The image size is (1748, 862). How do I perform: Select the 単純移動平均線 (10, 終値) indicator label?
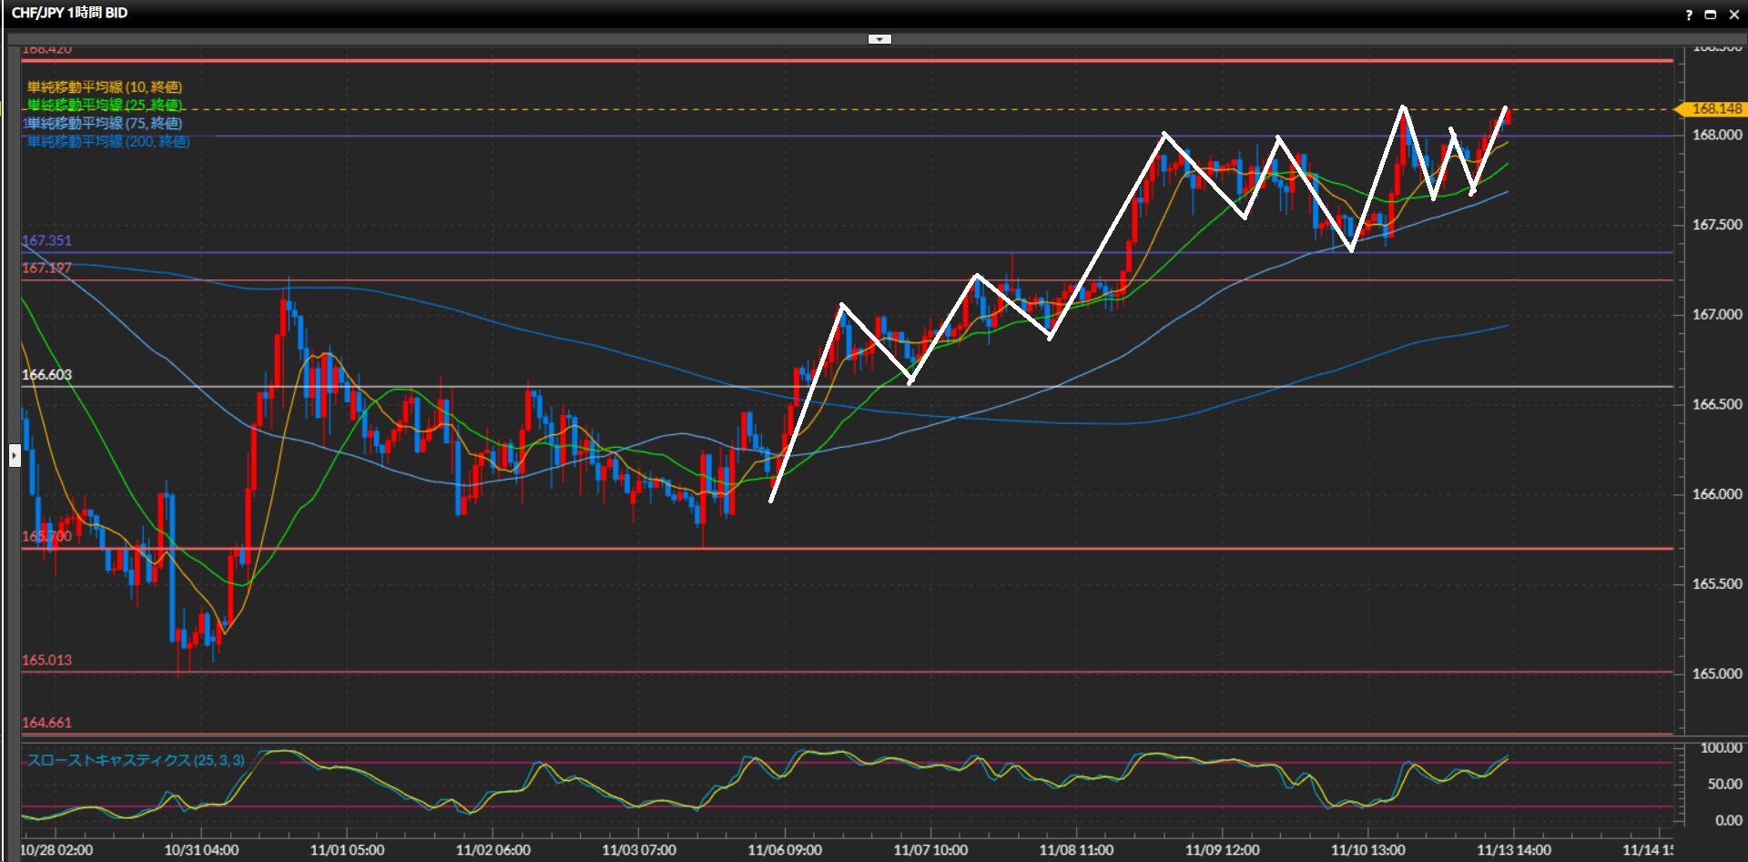[x=105, y=87]
